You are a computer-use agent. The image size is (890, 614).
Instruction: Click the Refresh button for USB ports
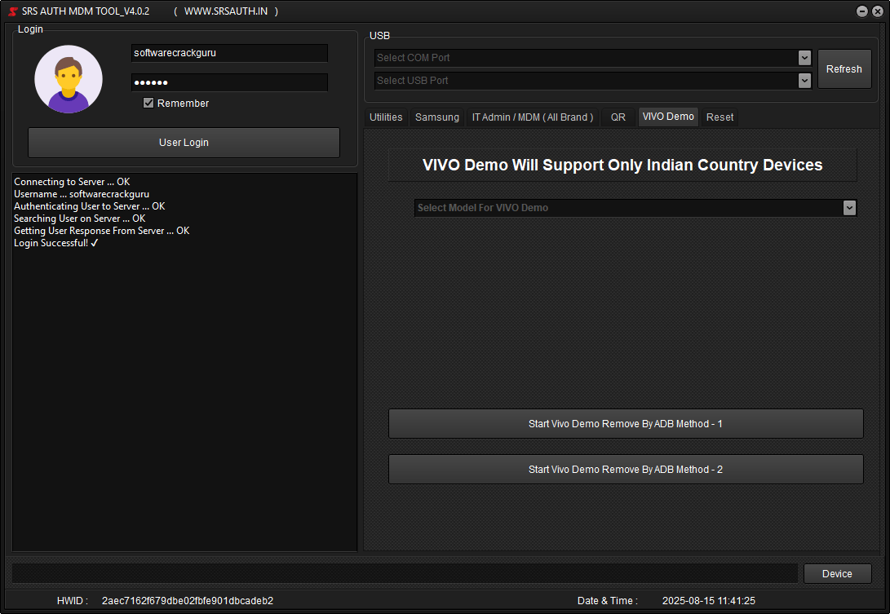point(844,68)
